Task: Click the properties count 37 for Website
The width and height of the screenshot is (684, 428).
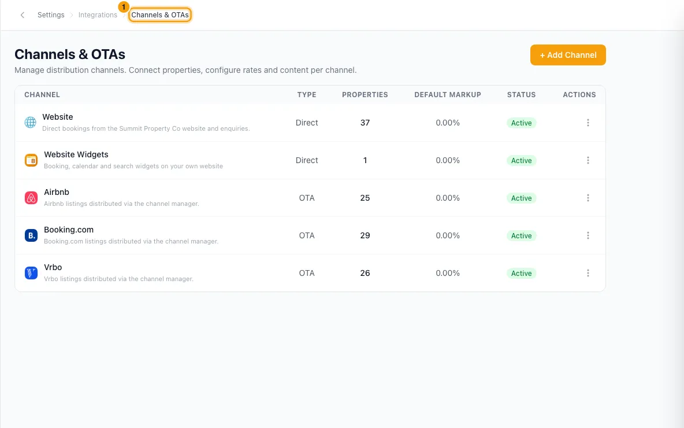Action: 365,123
